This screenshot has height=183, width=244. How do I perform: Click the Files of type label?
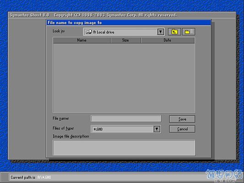pos(63,128)
